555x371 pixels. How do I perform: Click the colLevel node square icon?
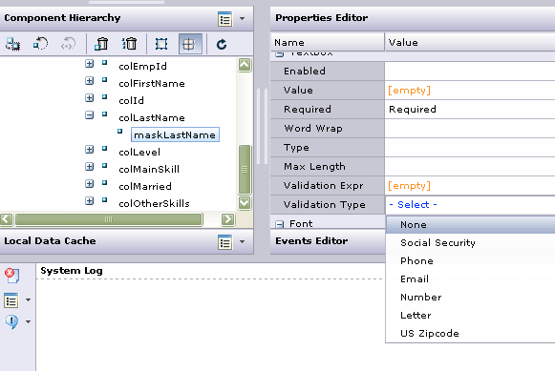pyautogui.click(x=104, y=149)
